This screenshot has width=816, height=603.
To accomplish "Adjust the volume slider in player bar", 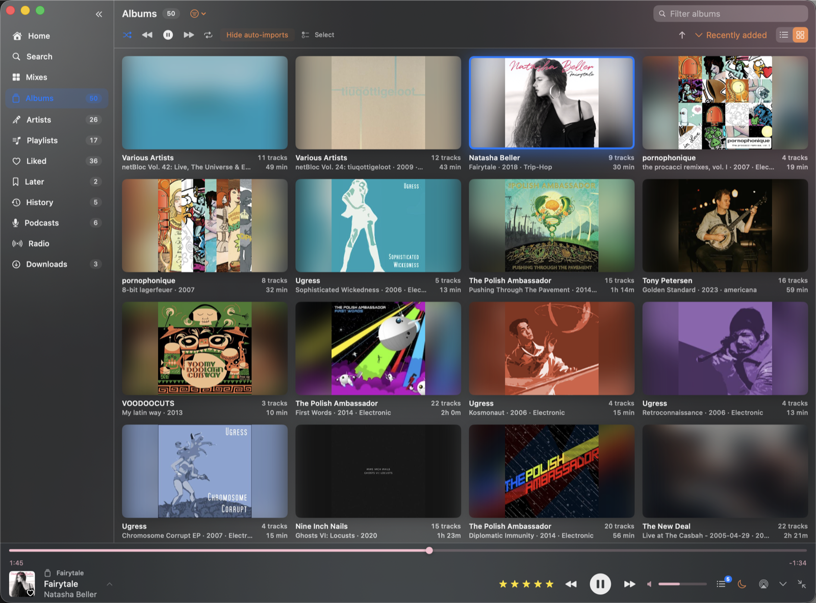I will pos(682,584).
